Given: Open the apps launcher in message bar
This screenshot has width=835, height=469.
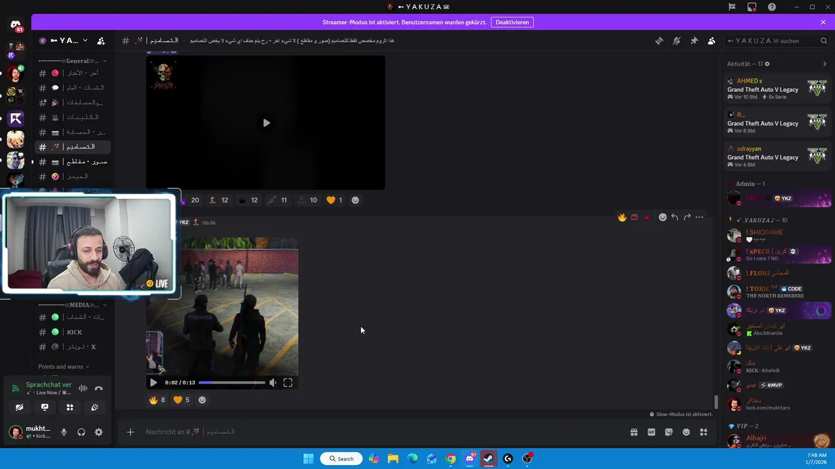Looking at the screenshot, I should pyautogui.click(x=704, y=432).
